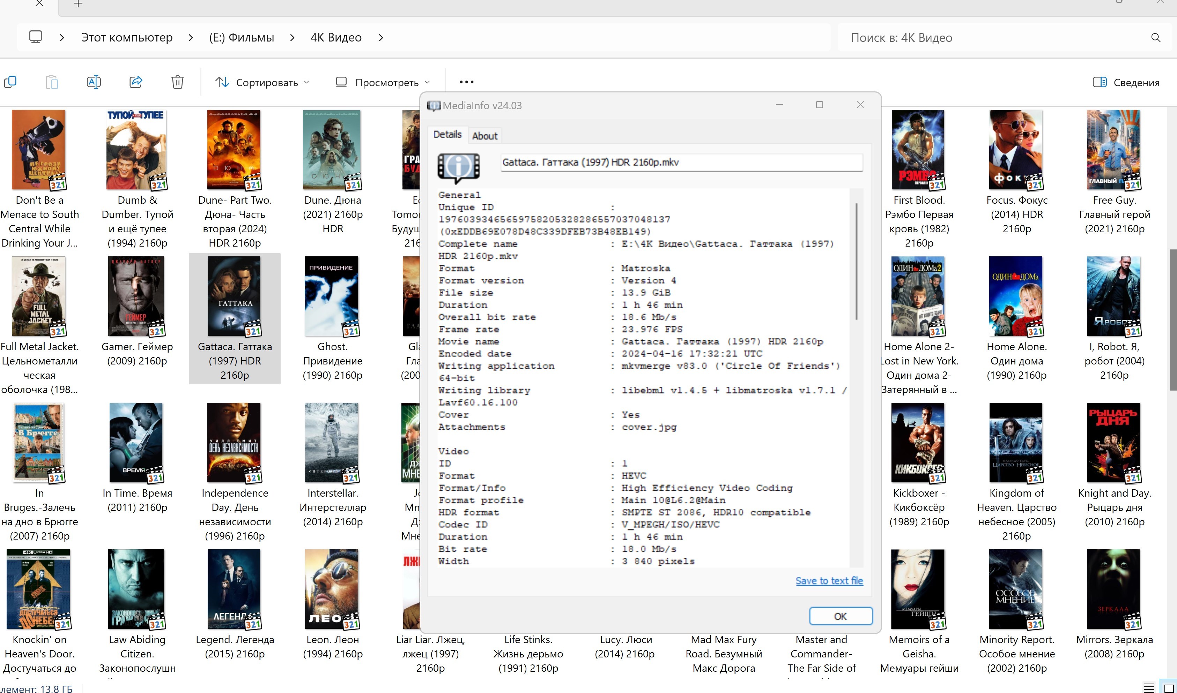Click the Explorer vertical scrollbar
1177x693 pixels.
pyautogui.click(x=1173, y=320)
